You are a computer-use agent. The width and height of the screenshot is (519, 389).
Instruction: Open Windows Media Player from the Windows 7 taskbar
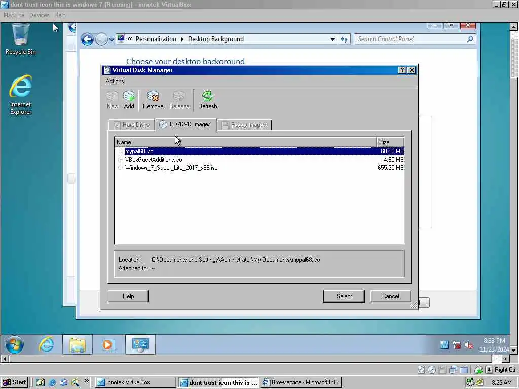pos(108,344)
